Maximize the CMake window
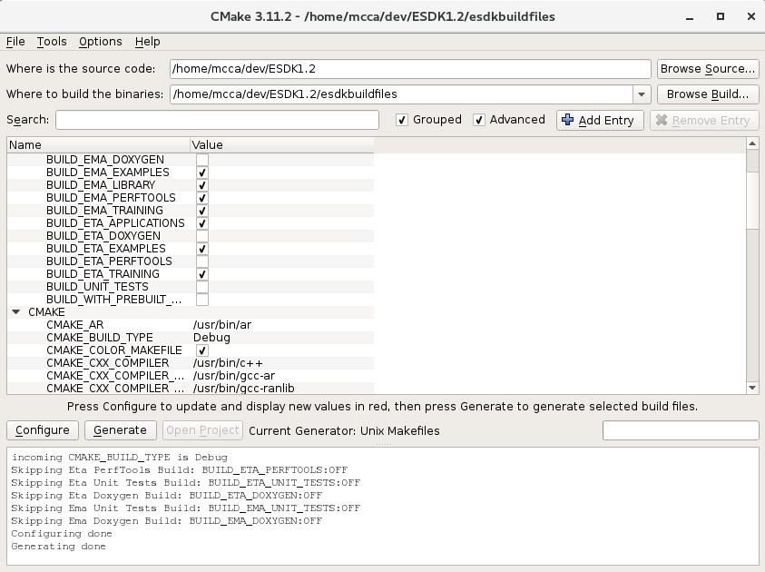Image resolution: width=765 pixels, height=572 pixels. (x=721, y=16)
